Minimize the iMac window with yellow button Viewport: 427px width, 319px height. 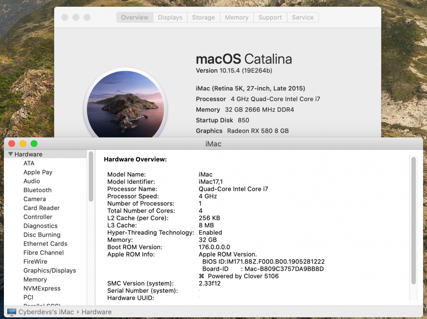[23, 143]
